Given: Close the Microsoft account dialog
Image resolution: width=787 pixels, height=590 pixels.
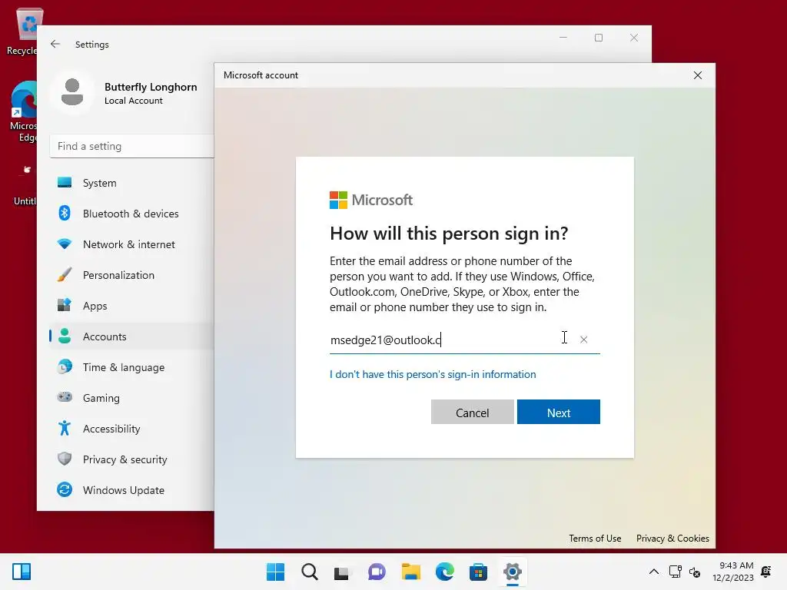Looking at the screenshot, I should (698, 75).
